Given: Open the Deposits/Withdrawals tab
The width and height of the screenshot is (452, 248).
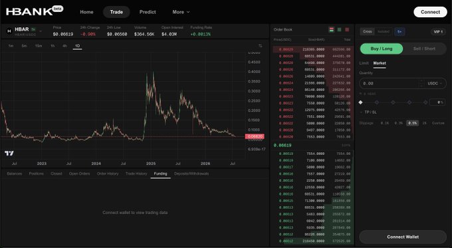Looking at the screenshot, I should [191, 174].
